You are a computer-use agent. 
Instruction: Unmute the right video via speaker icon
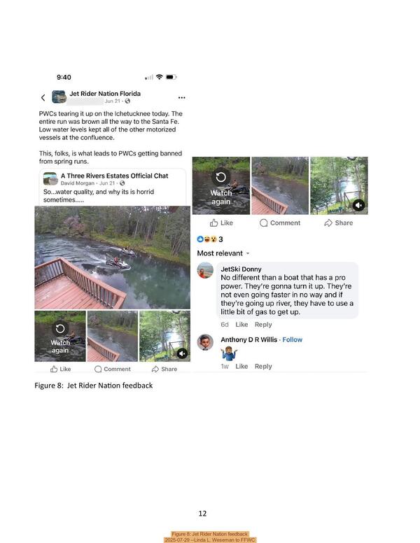tap(358, 205)
